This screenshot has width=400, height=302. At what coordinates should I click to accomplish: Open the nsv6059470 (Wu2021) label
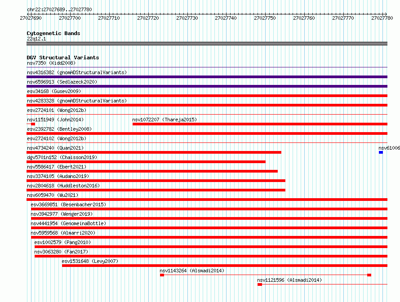[53, 195]
